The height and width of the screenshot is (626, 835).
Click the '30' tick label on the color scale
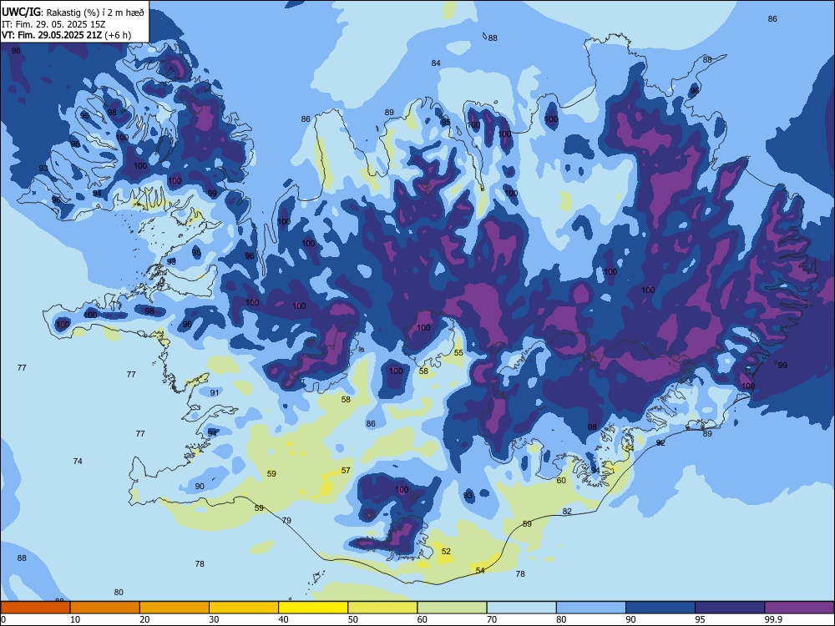pyautogui.click(x=214, y=619)
